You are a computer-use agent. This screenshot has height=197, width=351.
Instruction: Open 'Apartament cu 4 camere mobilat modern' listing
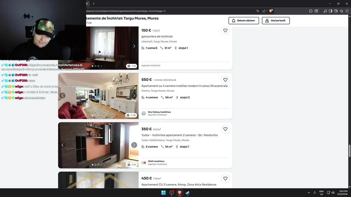(x=185, y=86)
